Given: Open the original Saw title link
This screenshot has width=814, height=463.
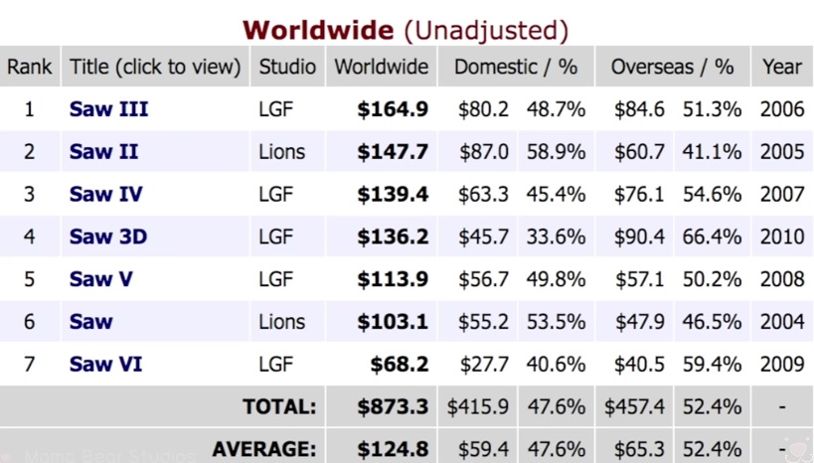Looking at the screenshot, I should click(x=90, y=322).
